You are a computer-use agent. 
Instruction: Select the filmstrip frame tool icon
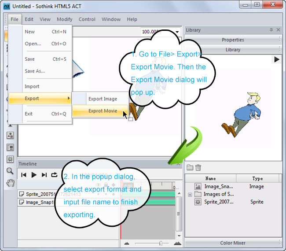pyautogui.click(x=10, y=148)
